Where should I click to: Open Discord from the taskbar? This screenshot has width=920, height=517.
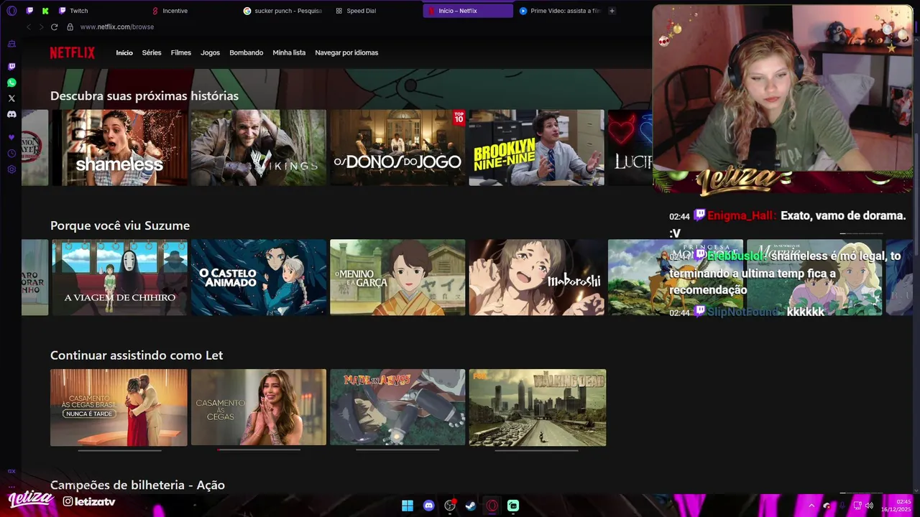[x=429, y=506]
